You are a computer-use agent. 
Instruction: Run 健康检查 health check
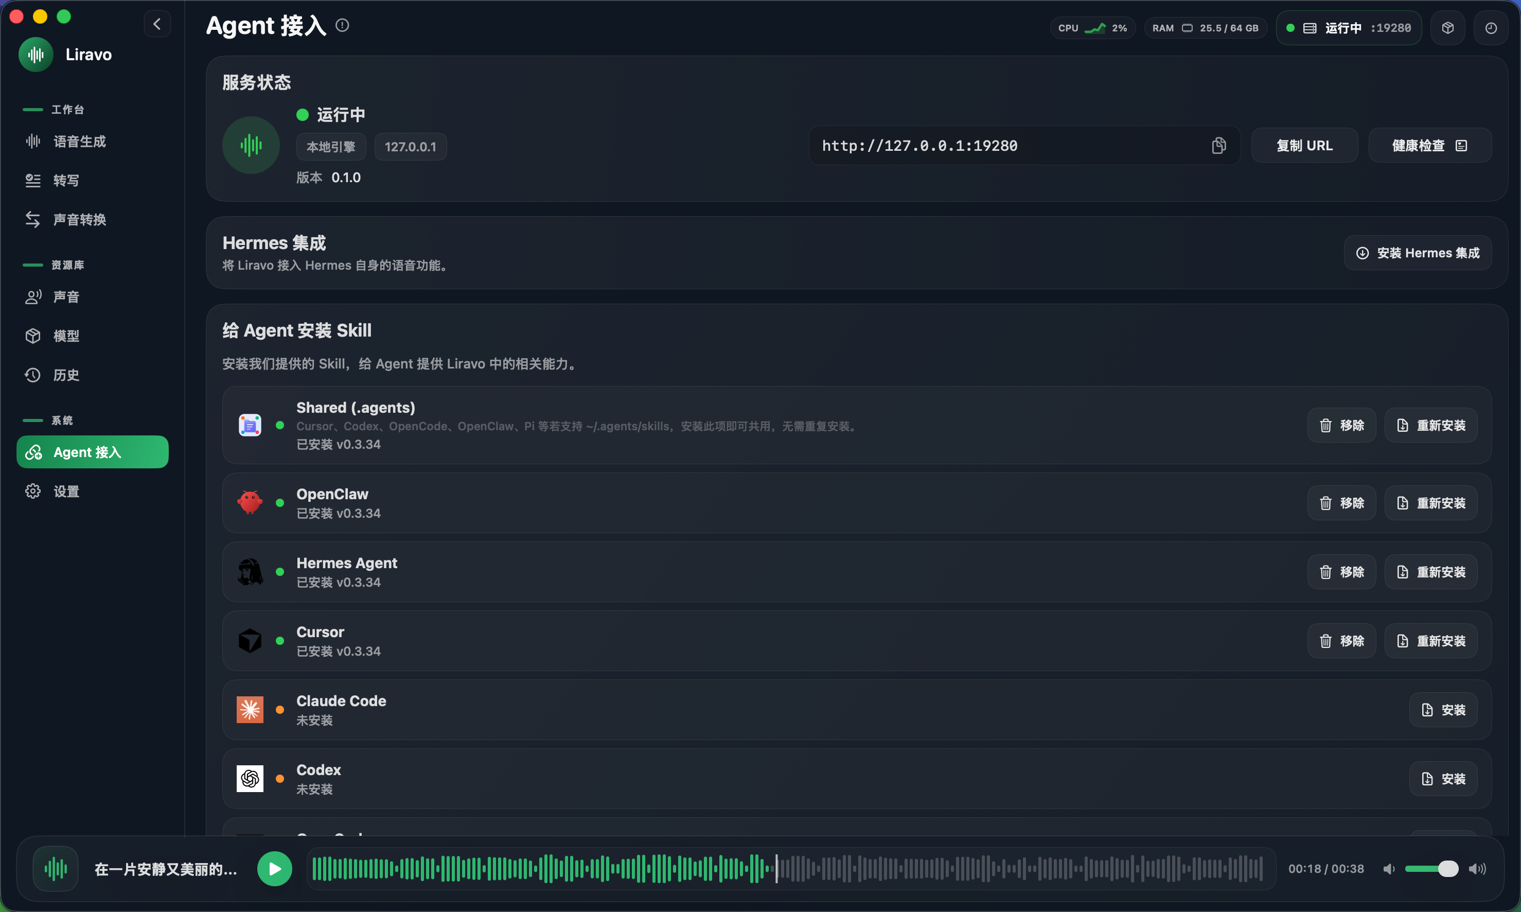point(1429,146)
